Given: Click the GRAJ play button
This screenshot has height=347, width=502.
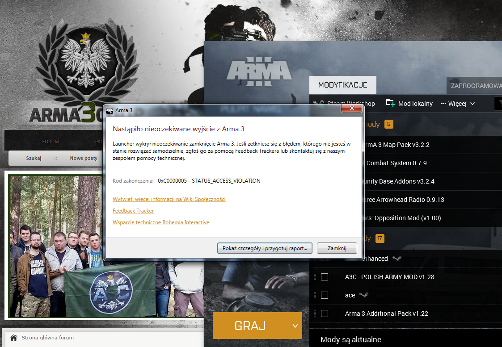Looking at the screenshot, I should tap(250, 326).
